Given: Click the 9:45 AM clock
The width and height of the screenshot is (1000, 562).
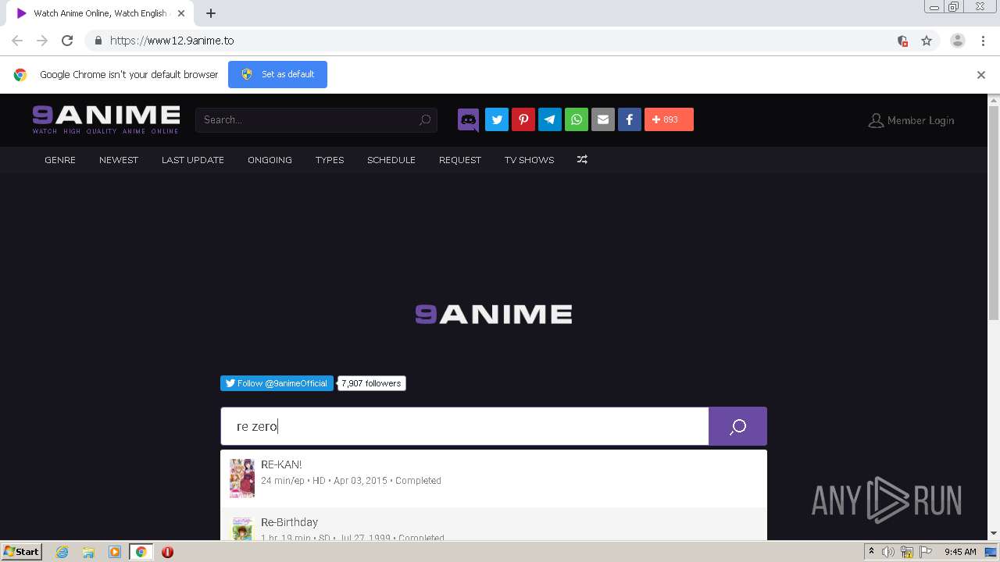Looking at the screenshot, I should click(x=960, y=552).
